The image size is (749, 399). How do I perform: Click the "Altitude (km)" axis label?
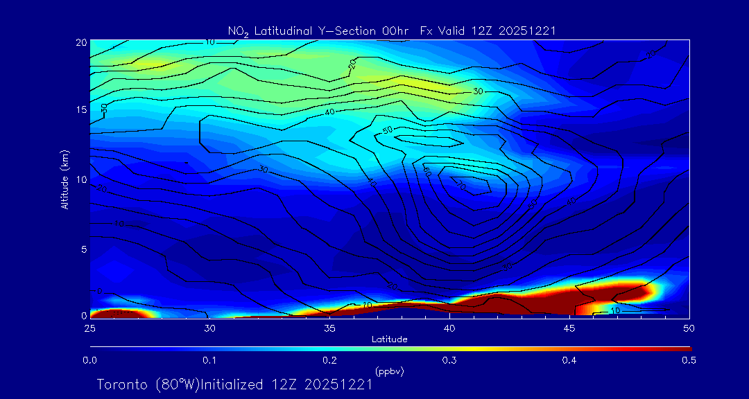click(x=64, y=179)
